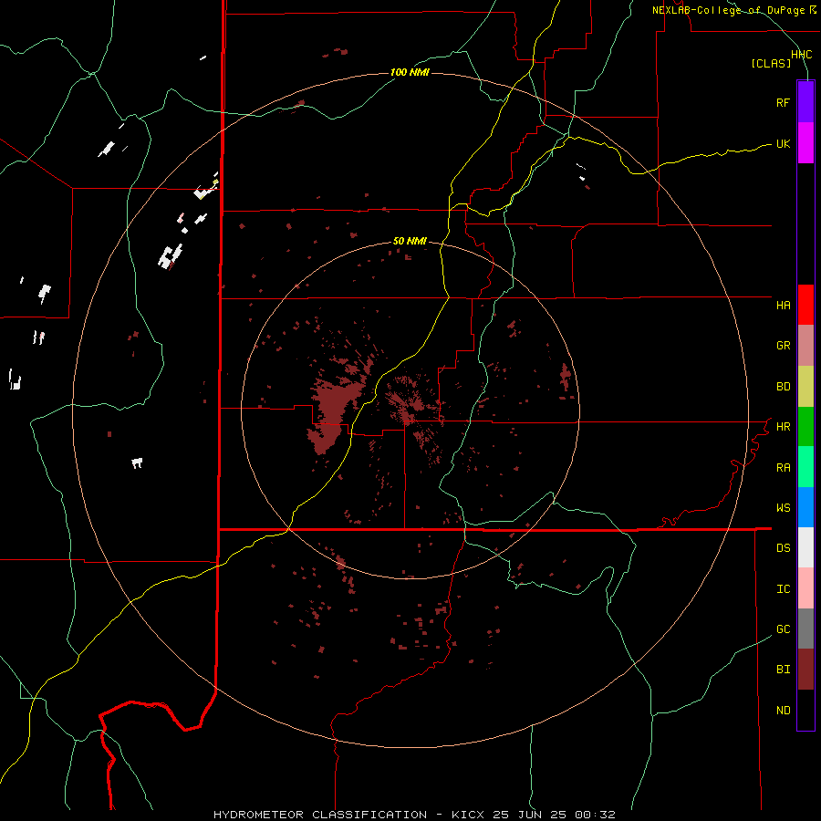
Task: Click the light pink IC legend swatch
Action: pyautogui.click(x=805, y=588)
